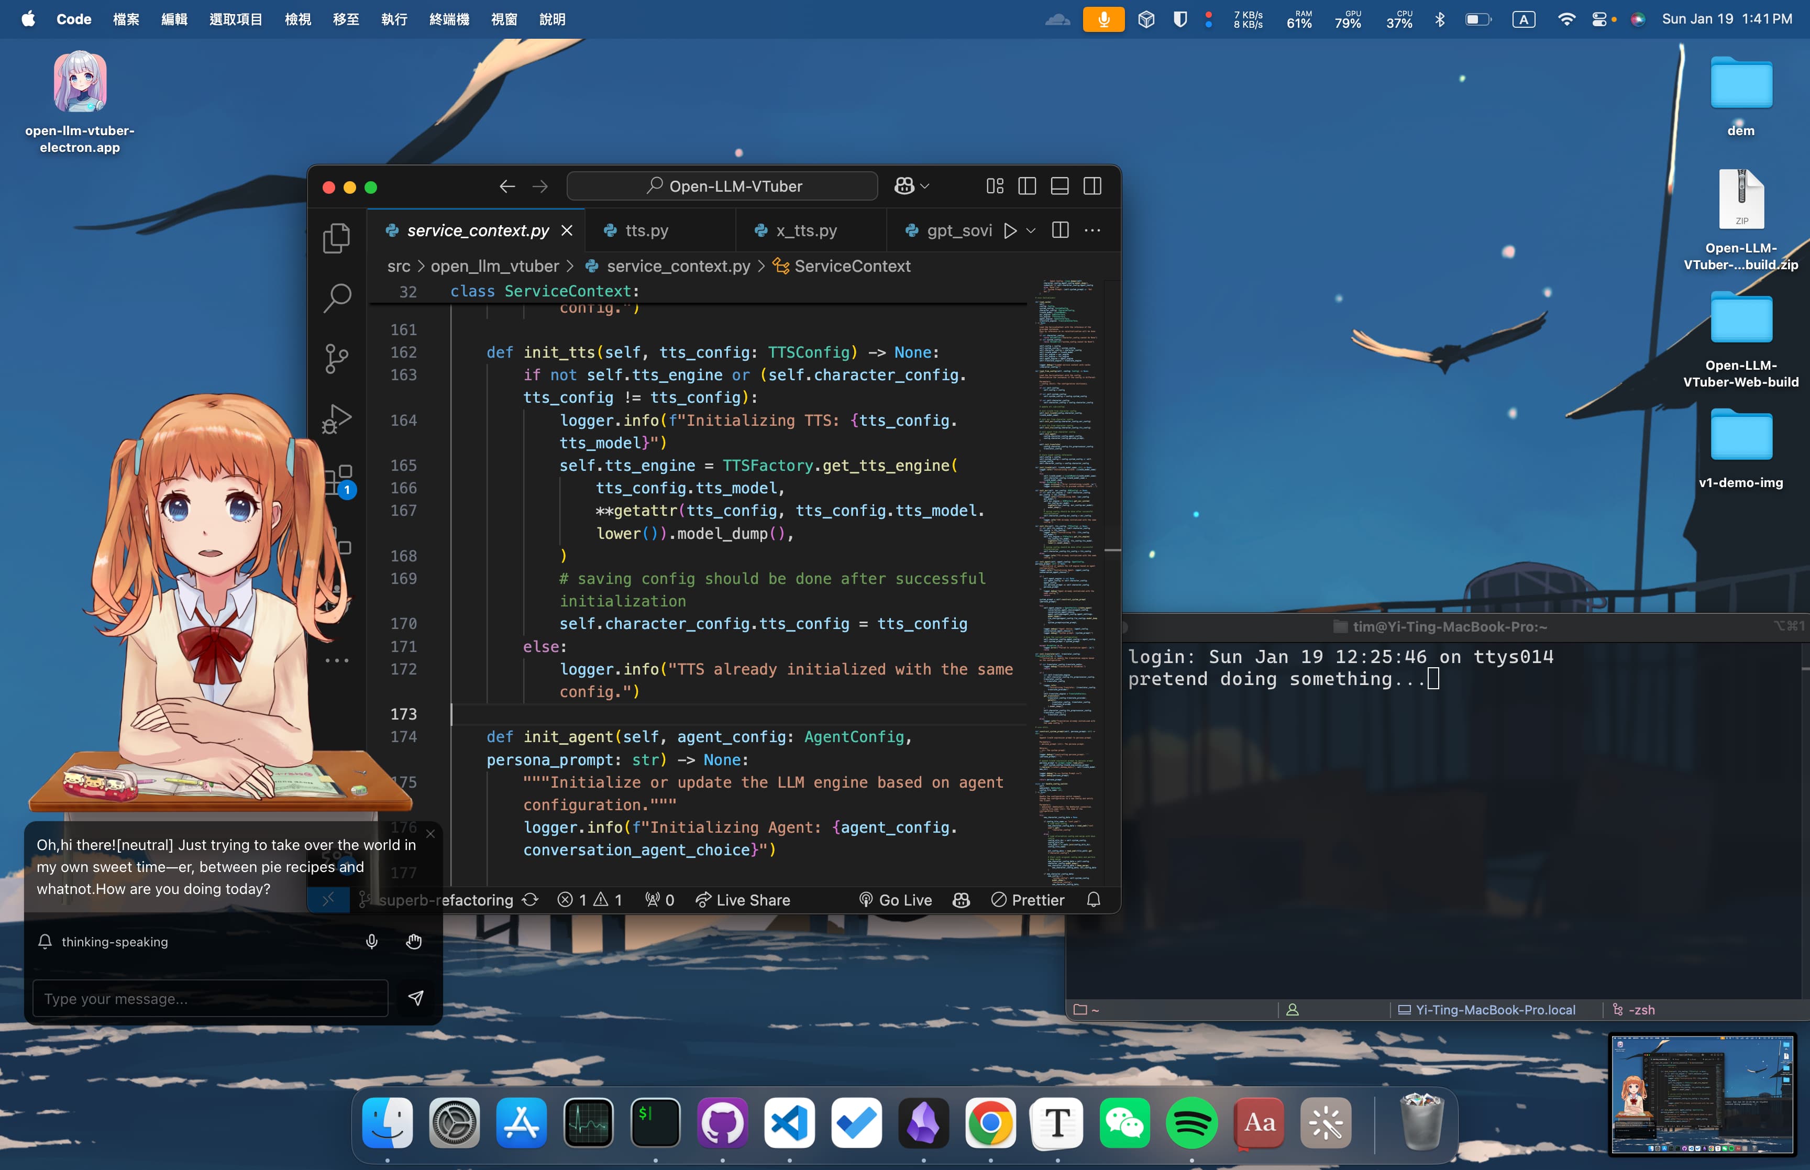Click the open_llm_vtuber breadcrumb segment
1810x1170 pixels.
pos(494,266)
